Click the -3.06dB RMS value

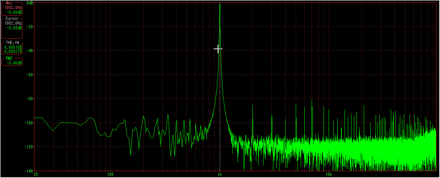click(14, 63)
